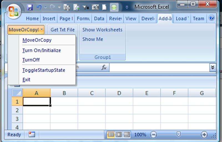Switch to Page Layout view icon

pos(119,135)
